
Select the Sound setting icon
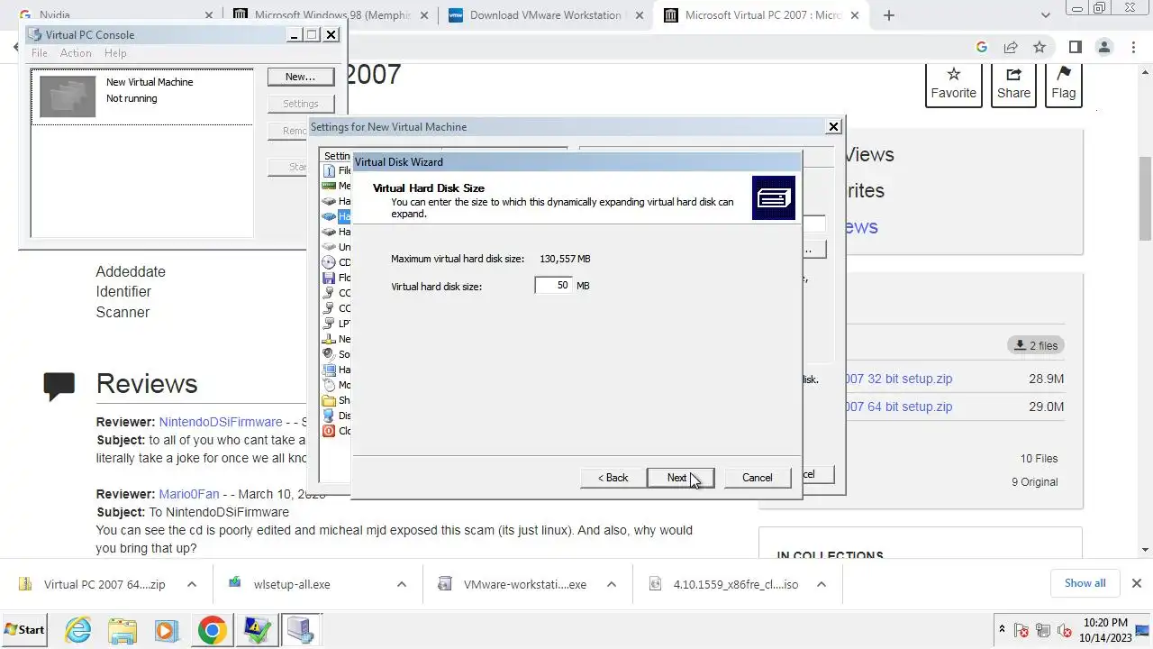pos(329,354)
